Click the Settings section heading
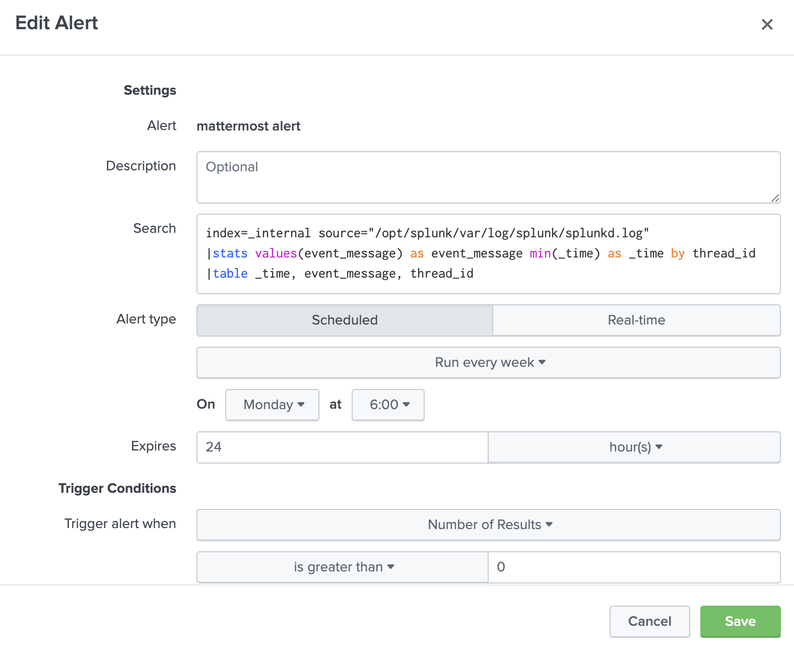794x649 pixels. coord(150,90)
